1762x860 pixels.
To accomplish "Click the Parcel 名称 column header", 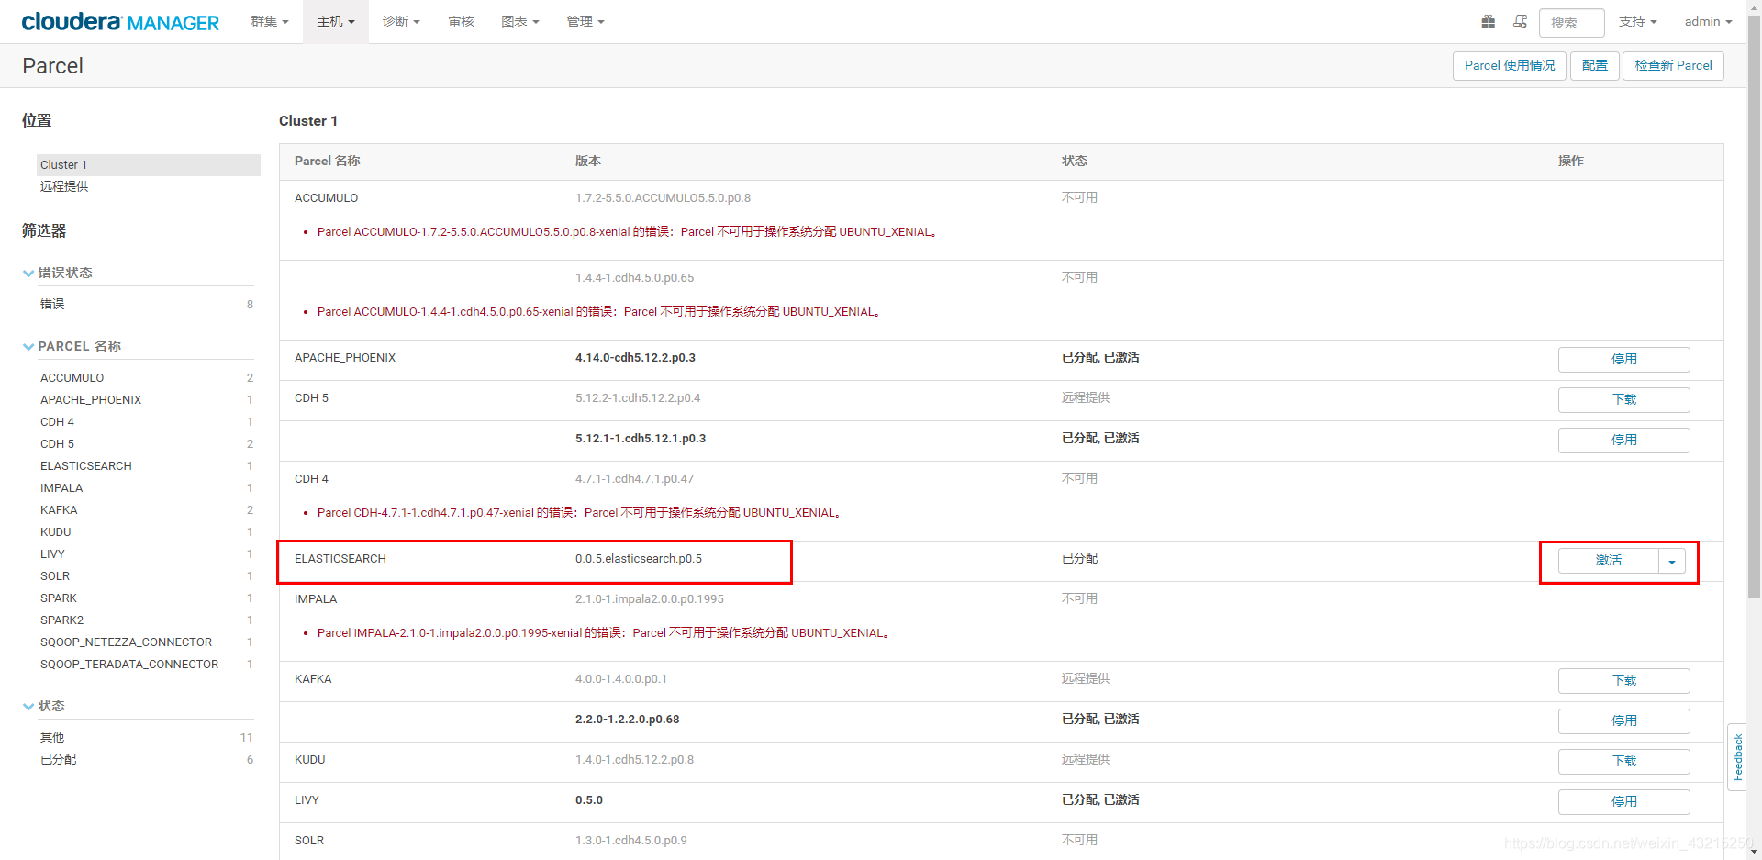I will click(x=327, y=161).
